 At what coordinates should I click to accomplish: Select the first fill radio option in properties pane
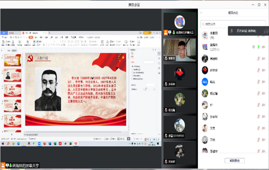coord(132,66)
